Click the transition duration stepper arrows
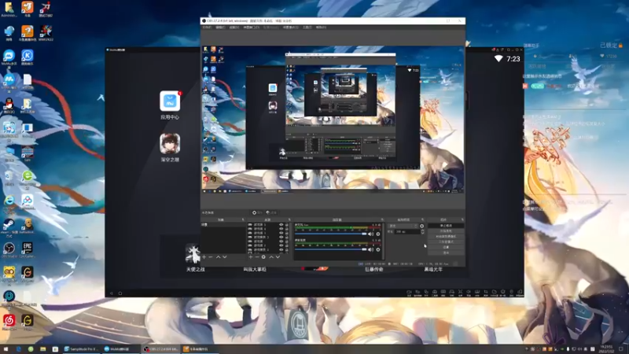This screenshot has width=629, height=354. coord(422,231)
